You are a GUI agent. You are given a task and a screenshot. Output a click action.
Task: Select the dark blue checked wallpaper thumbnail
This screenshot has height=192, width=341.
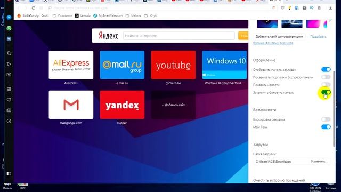click(267, 23)
